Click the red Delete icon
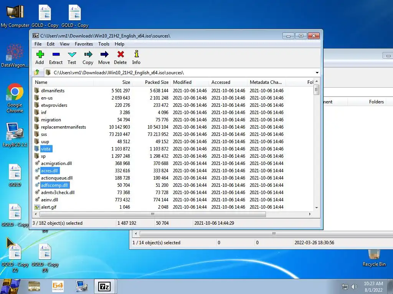393x294 pixels. pyautogui.click(x=121, y=54)
